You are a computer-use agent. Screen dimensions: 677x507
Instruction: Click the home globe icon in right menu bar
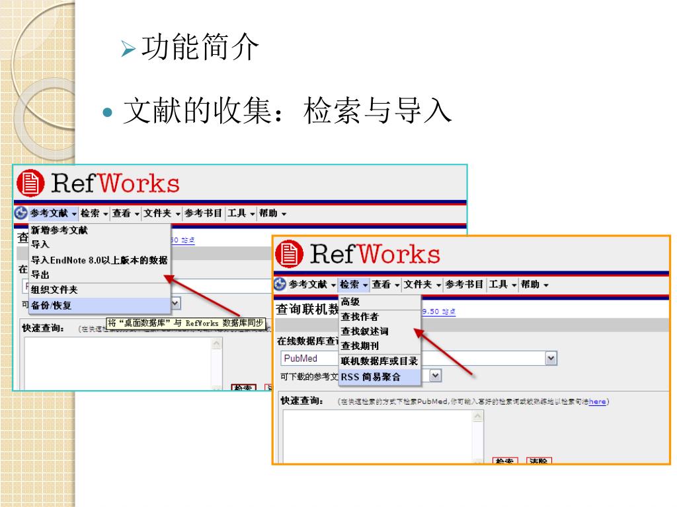click(280, 284)
